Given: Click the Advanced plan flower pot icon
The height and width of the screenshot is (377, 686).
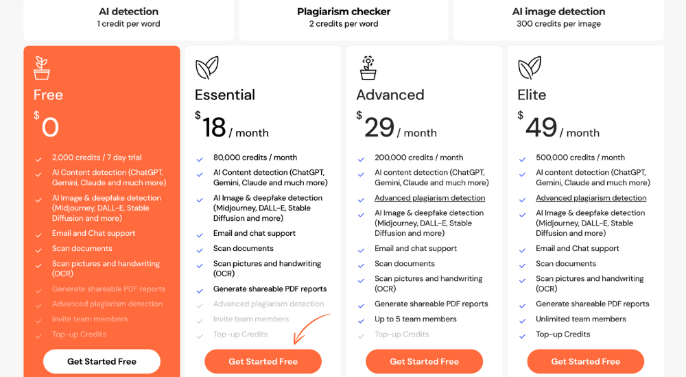Looking at the screenshot, I should (368, 68).
